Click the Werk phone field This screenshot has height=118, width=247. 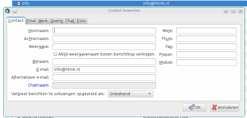click(x=206, y=31)
